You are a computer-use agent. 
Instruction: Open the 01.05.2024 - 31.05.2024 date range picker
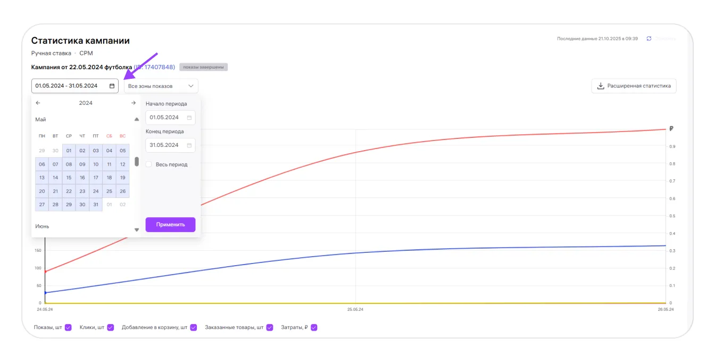[x=69, y=86]
